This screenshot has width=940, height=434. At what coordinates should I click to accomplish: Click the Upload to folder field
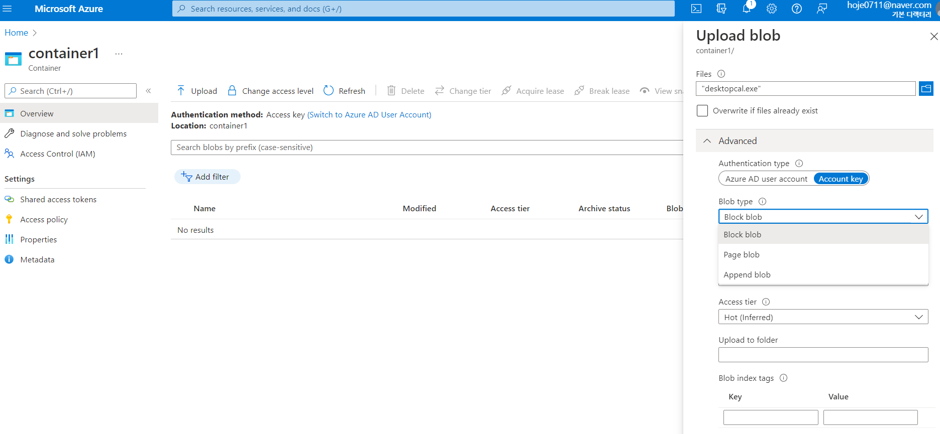click(823, 355)
